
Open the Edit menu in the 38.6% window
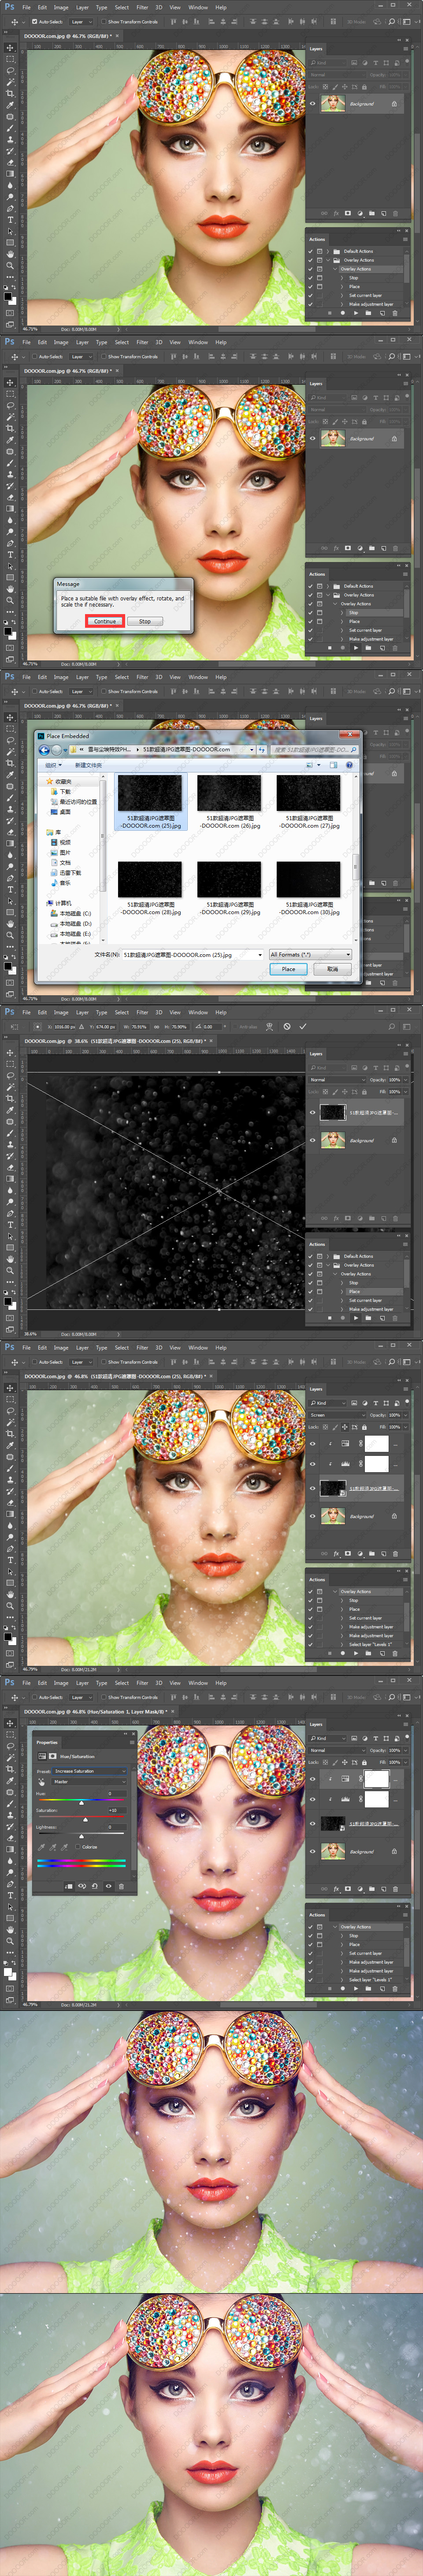(43, 1013)
